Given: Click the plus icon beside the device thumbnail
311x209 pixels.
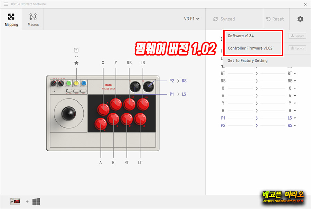Looking at the screenshot, I should pos(27,202).
